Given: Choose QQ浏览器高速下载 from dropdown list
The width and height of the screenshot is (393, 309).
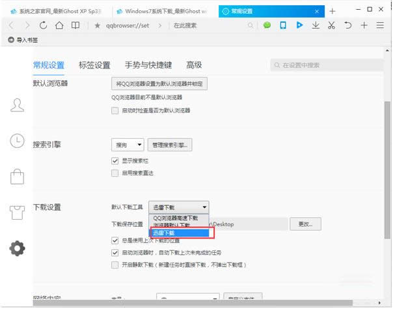Looking at the screenshot, I should tap(179, 218).
